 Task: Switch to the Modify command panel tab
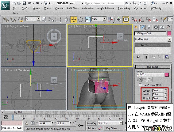[143, 27]
